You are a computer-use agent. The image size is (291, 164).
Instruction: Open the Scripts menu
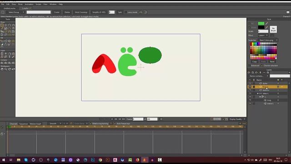point(38,4)
